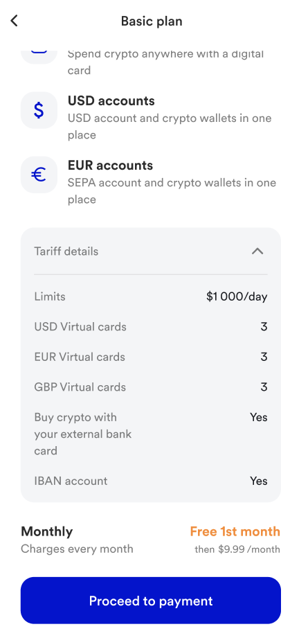This screenshot has width=299, height=629.
Task: Click the Proceed to payment button
Action: (x=151, y=601)
